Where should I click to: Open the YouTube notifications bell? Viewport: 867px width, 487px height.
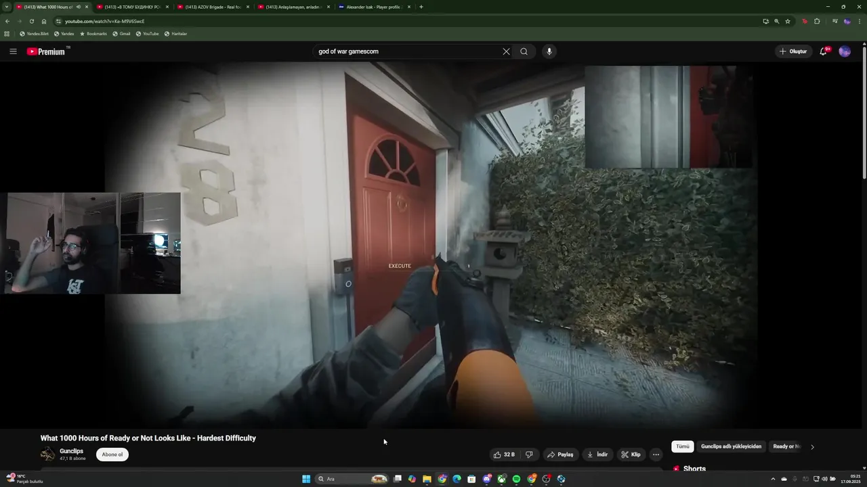coord(824,51)
